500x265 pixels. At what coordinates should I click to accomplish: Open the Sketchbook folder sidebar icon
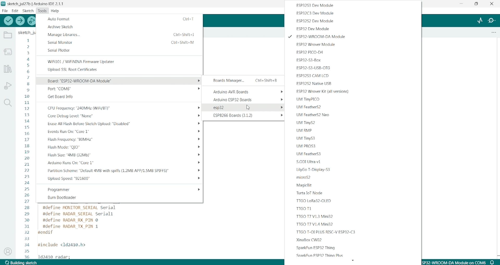pos(8,35)
